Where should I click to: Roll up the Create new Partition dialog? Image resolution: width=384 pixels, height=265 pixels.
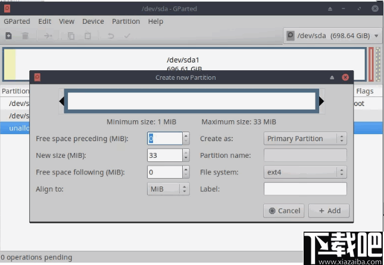332,77
